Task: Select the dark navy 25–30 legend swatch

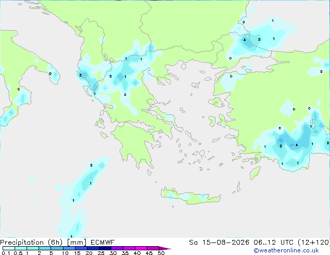Action: pyautogui.click(x=105, y=248)
